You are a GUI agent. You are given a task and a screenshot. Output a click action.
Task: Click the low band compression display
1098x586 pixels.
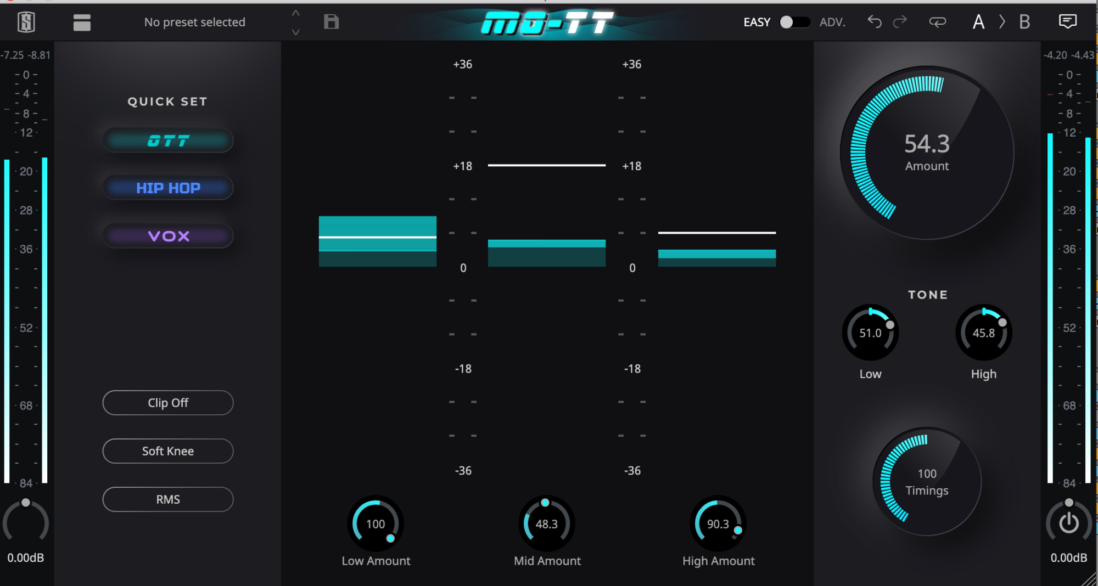(x=378, y=241)
